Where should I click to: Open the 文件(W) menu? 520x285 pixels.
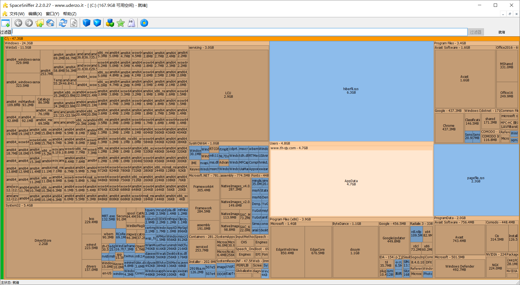pyautogui.click(x=17, y=14)
